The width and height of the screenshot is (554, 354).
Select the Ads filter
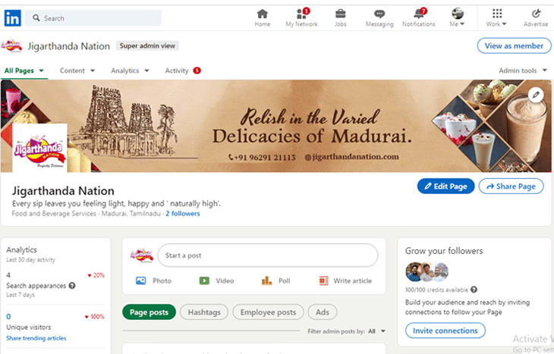point(323,312)
